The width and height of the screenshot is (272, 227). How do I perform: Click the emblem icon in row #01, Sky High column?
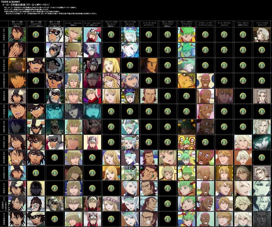pos(224,35)
